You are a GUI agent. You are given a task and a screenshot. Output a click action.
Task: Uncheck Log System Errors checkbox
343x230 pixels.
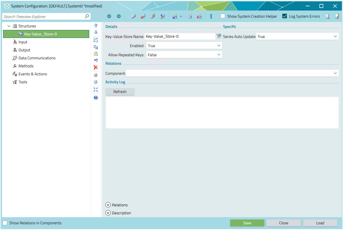click(x=284, y=16)
